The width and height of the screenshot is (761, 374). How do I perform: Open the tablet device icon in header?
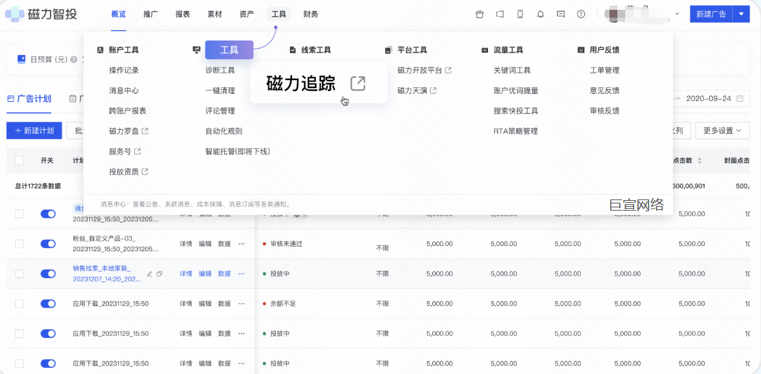click(x=500, y=14)
